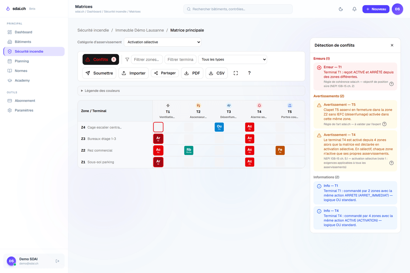This screenshot has height=273, width=410.
Task: Export matrix as CSV
Action: [217, 73]
